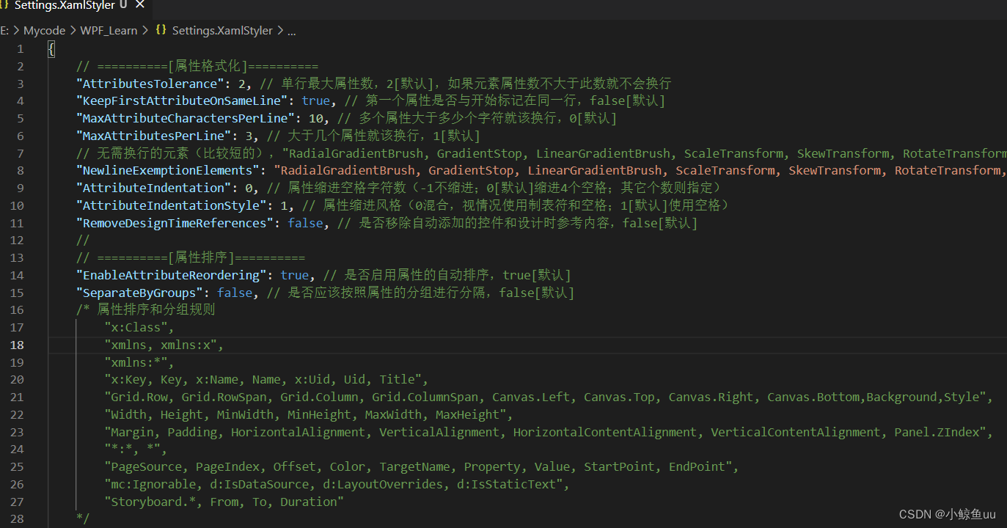Screen dimensions: 1007x528
Task: Place cursor on the true value of KeepFirstAttributeOnSameLine
Action: pos(315,100)
